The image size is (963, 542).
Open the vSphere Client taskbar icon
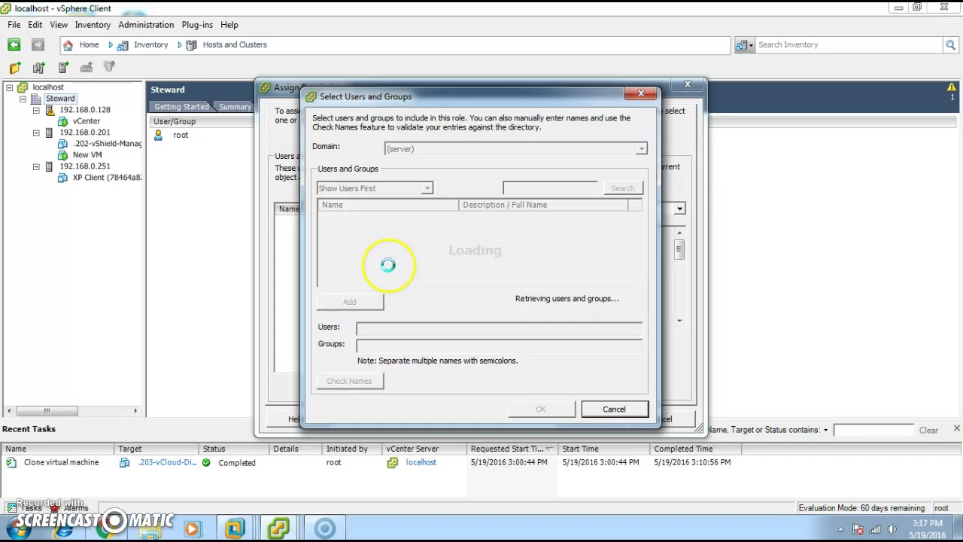[x=278, y=528]
